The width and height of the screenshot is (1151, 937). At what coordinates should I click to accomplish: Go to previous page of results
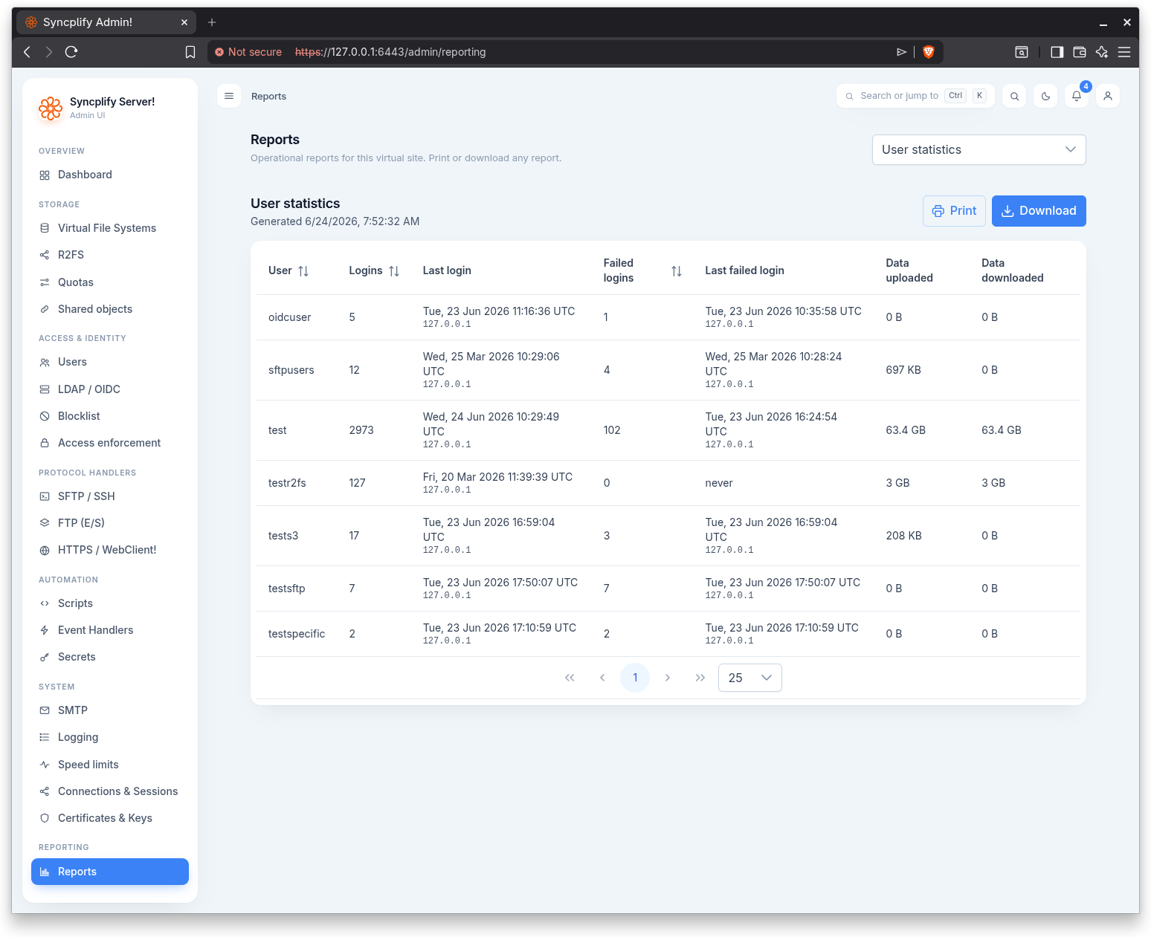pyautogui.click(x=602, y=678)
